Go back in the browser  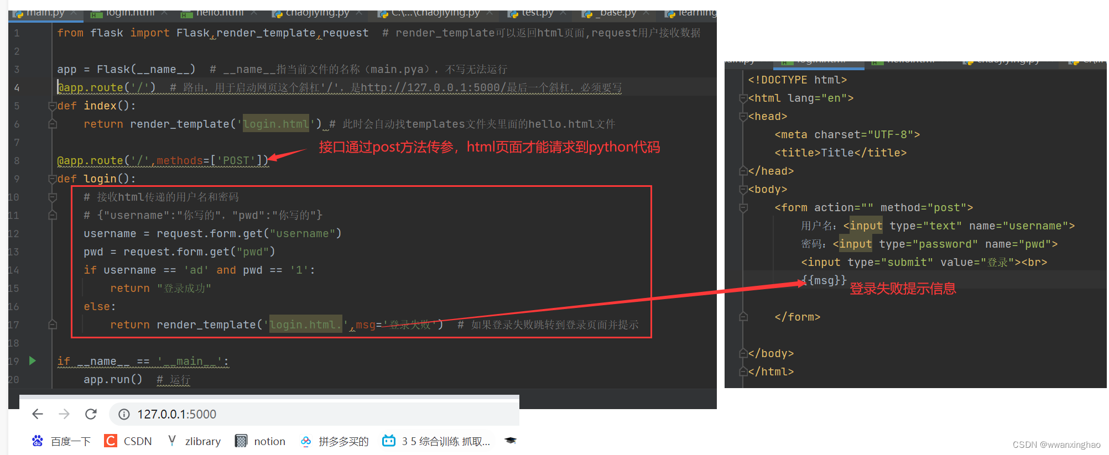pyautogui.click(x=38, y=414)
